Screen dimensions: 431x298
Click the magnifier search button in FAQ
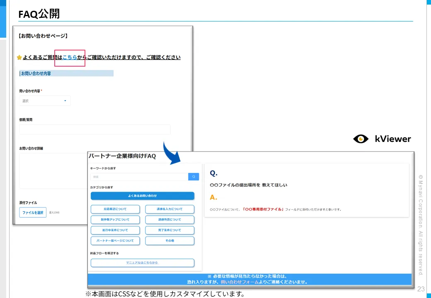click(194, 177)
